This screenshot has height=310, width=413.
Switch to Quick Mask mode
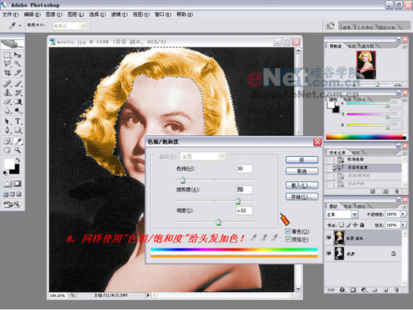[x=17, y=184]
